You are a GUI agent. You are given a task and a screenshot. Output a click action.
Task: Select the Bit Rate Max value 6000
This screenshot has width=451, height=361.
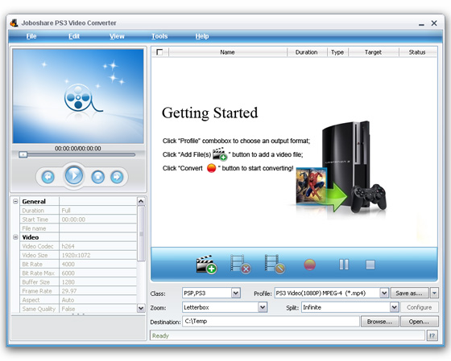click(x=97, y=273)
